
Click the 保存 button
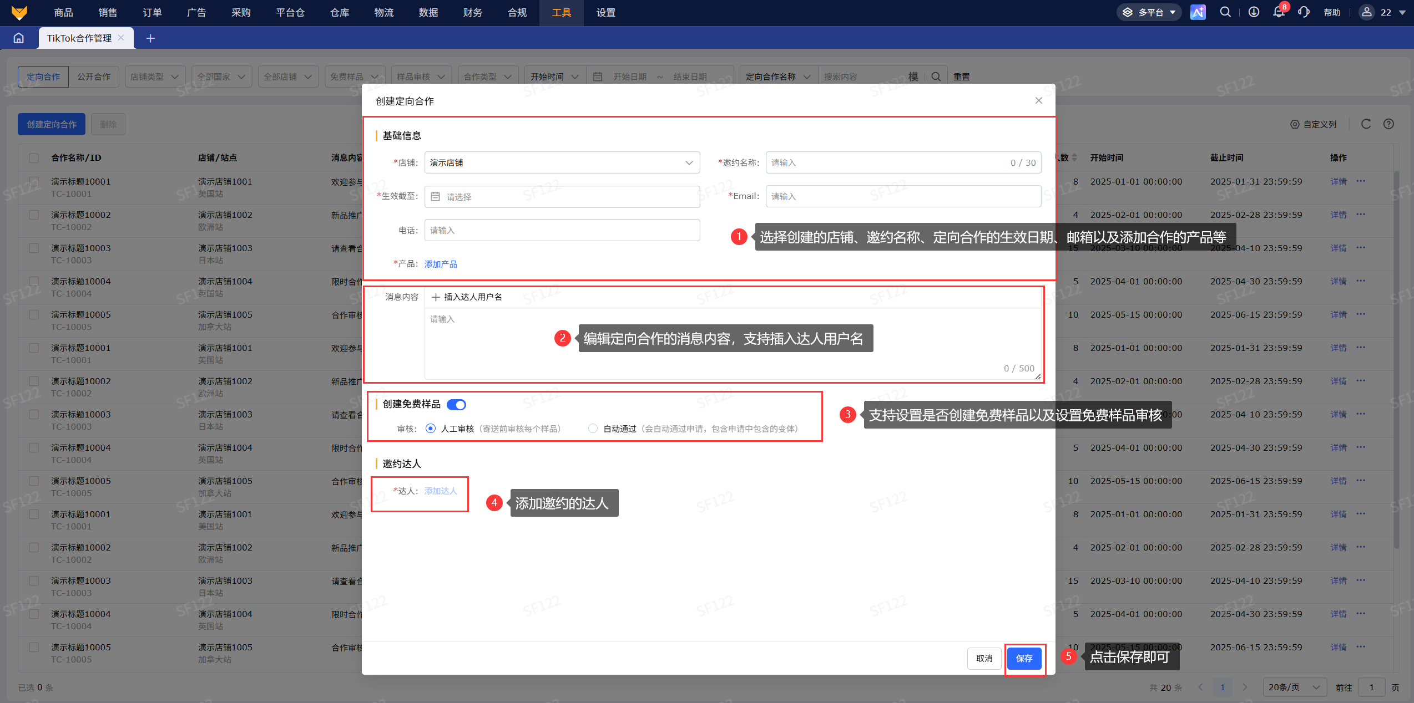(1024, 659)
